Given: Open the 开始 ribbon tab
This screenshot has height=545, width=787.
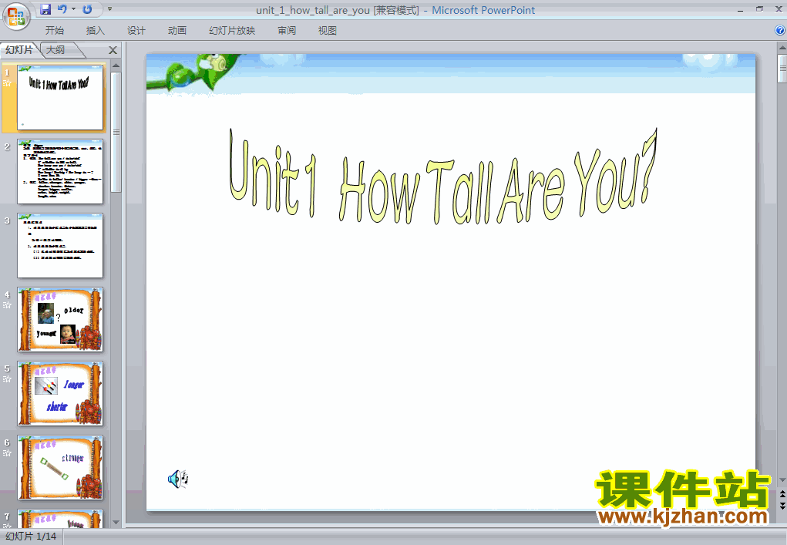Looking at the screenshot, I should tap(54, 31).
